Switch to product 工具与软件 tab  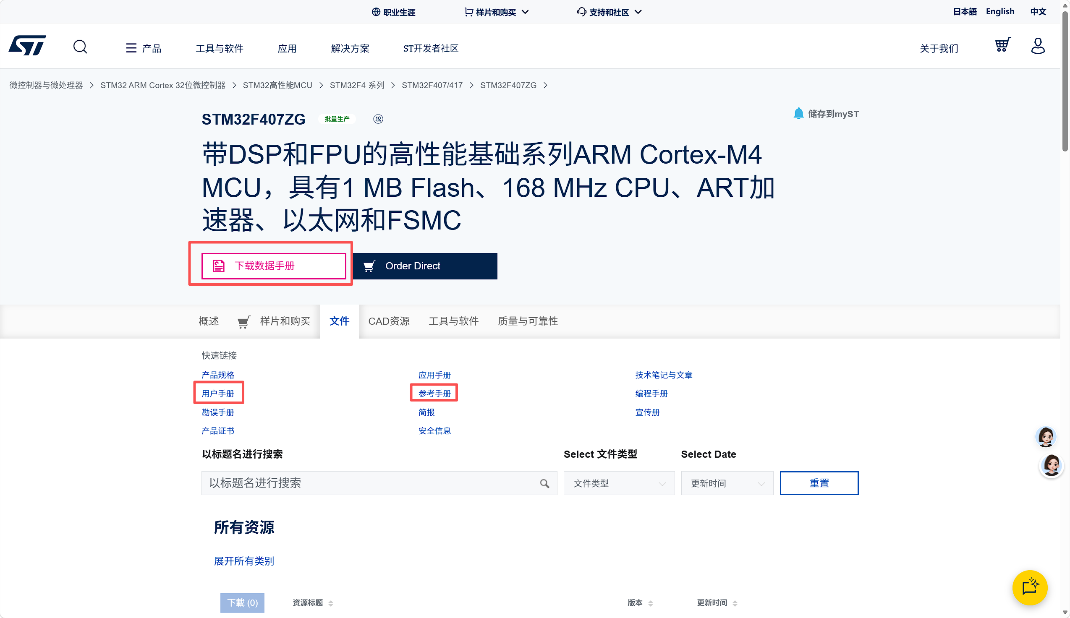(453, 321)
